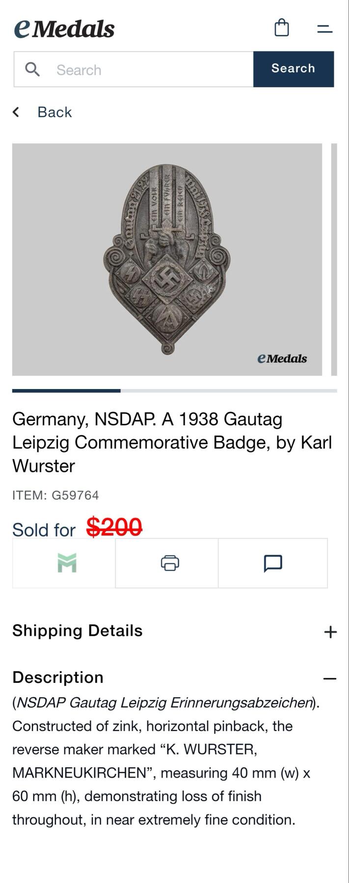
Task: Open the shopping bag
Action: click(281, 28)
